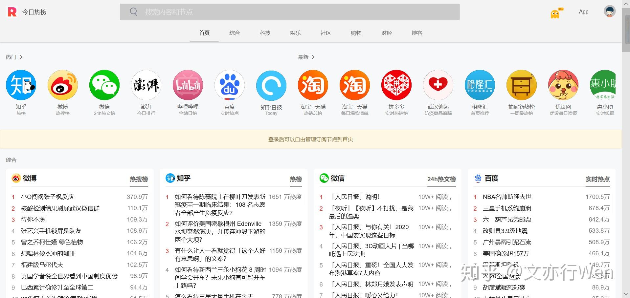Click the App link in header
Image resolution: width=630 pixels, height=298 pixels.
[584, 12]
